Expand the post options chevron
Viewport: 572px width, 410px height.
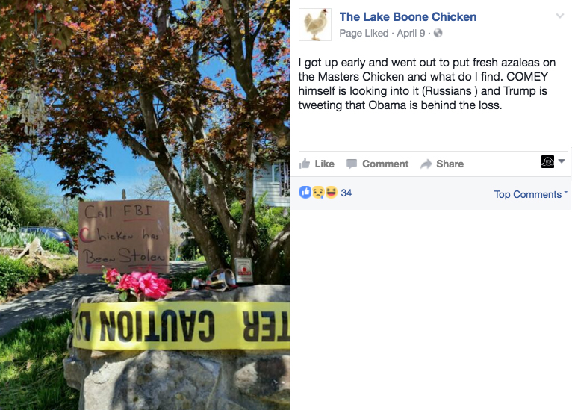click(x=559, y=16)
